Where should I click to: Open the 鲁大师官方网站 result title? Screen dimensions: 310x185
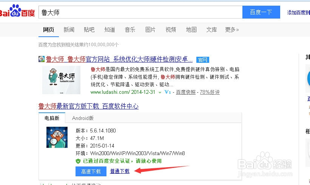coord(119,59)
